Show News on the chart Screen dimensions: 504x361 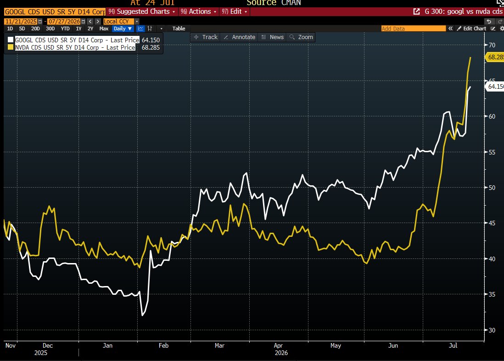pos(272,37)
